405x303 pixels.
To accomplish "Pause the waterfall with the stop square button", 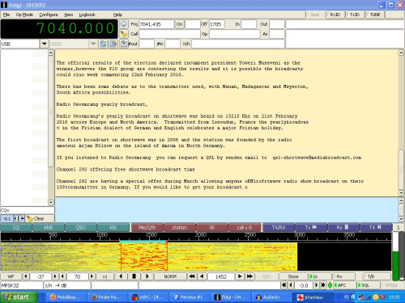I will pos(134,276).
